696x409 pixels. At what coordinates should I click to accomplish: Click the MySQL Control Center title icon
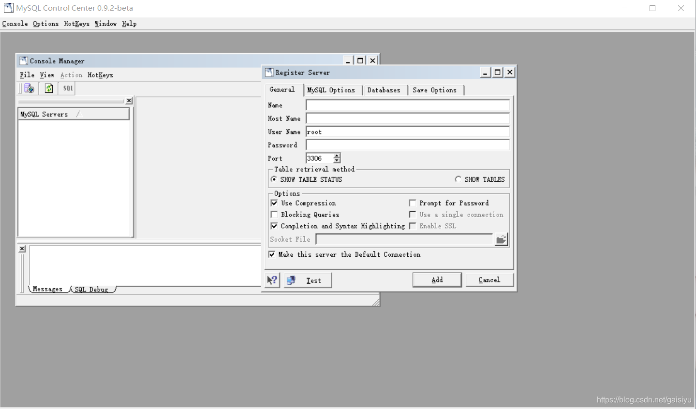[x=8, y=8]
